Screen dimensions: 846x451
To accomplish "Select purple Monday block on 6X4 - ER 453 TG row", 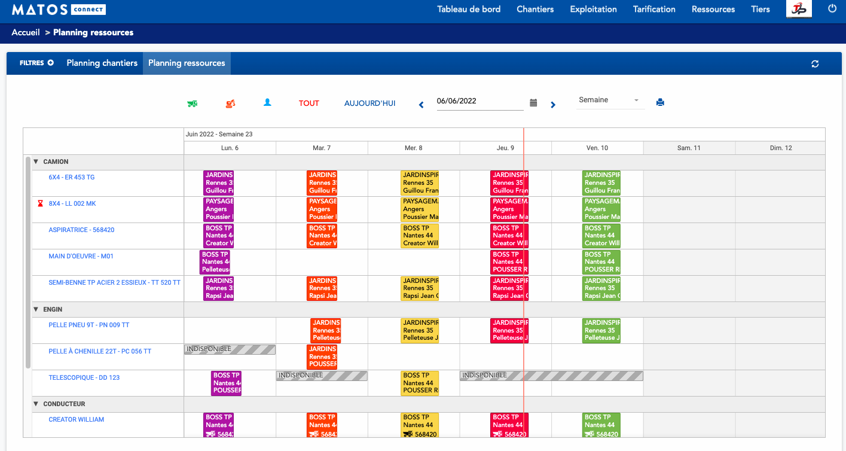I will (x=218, y=182).
